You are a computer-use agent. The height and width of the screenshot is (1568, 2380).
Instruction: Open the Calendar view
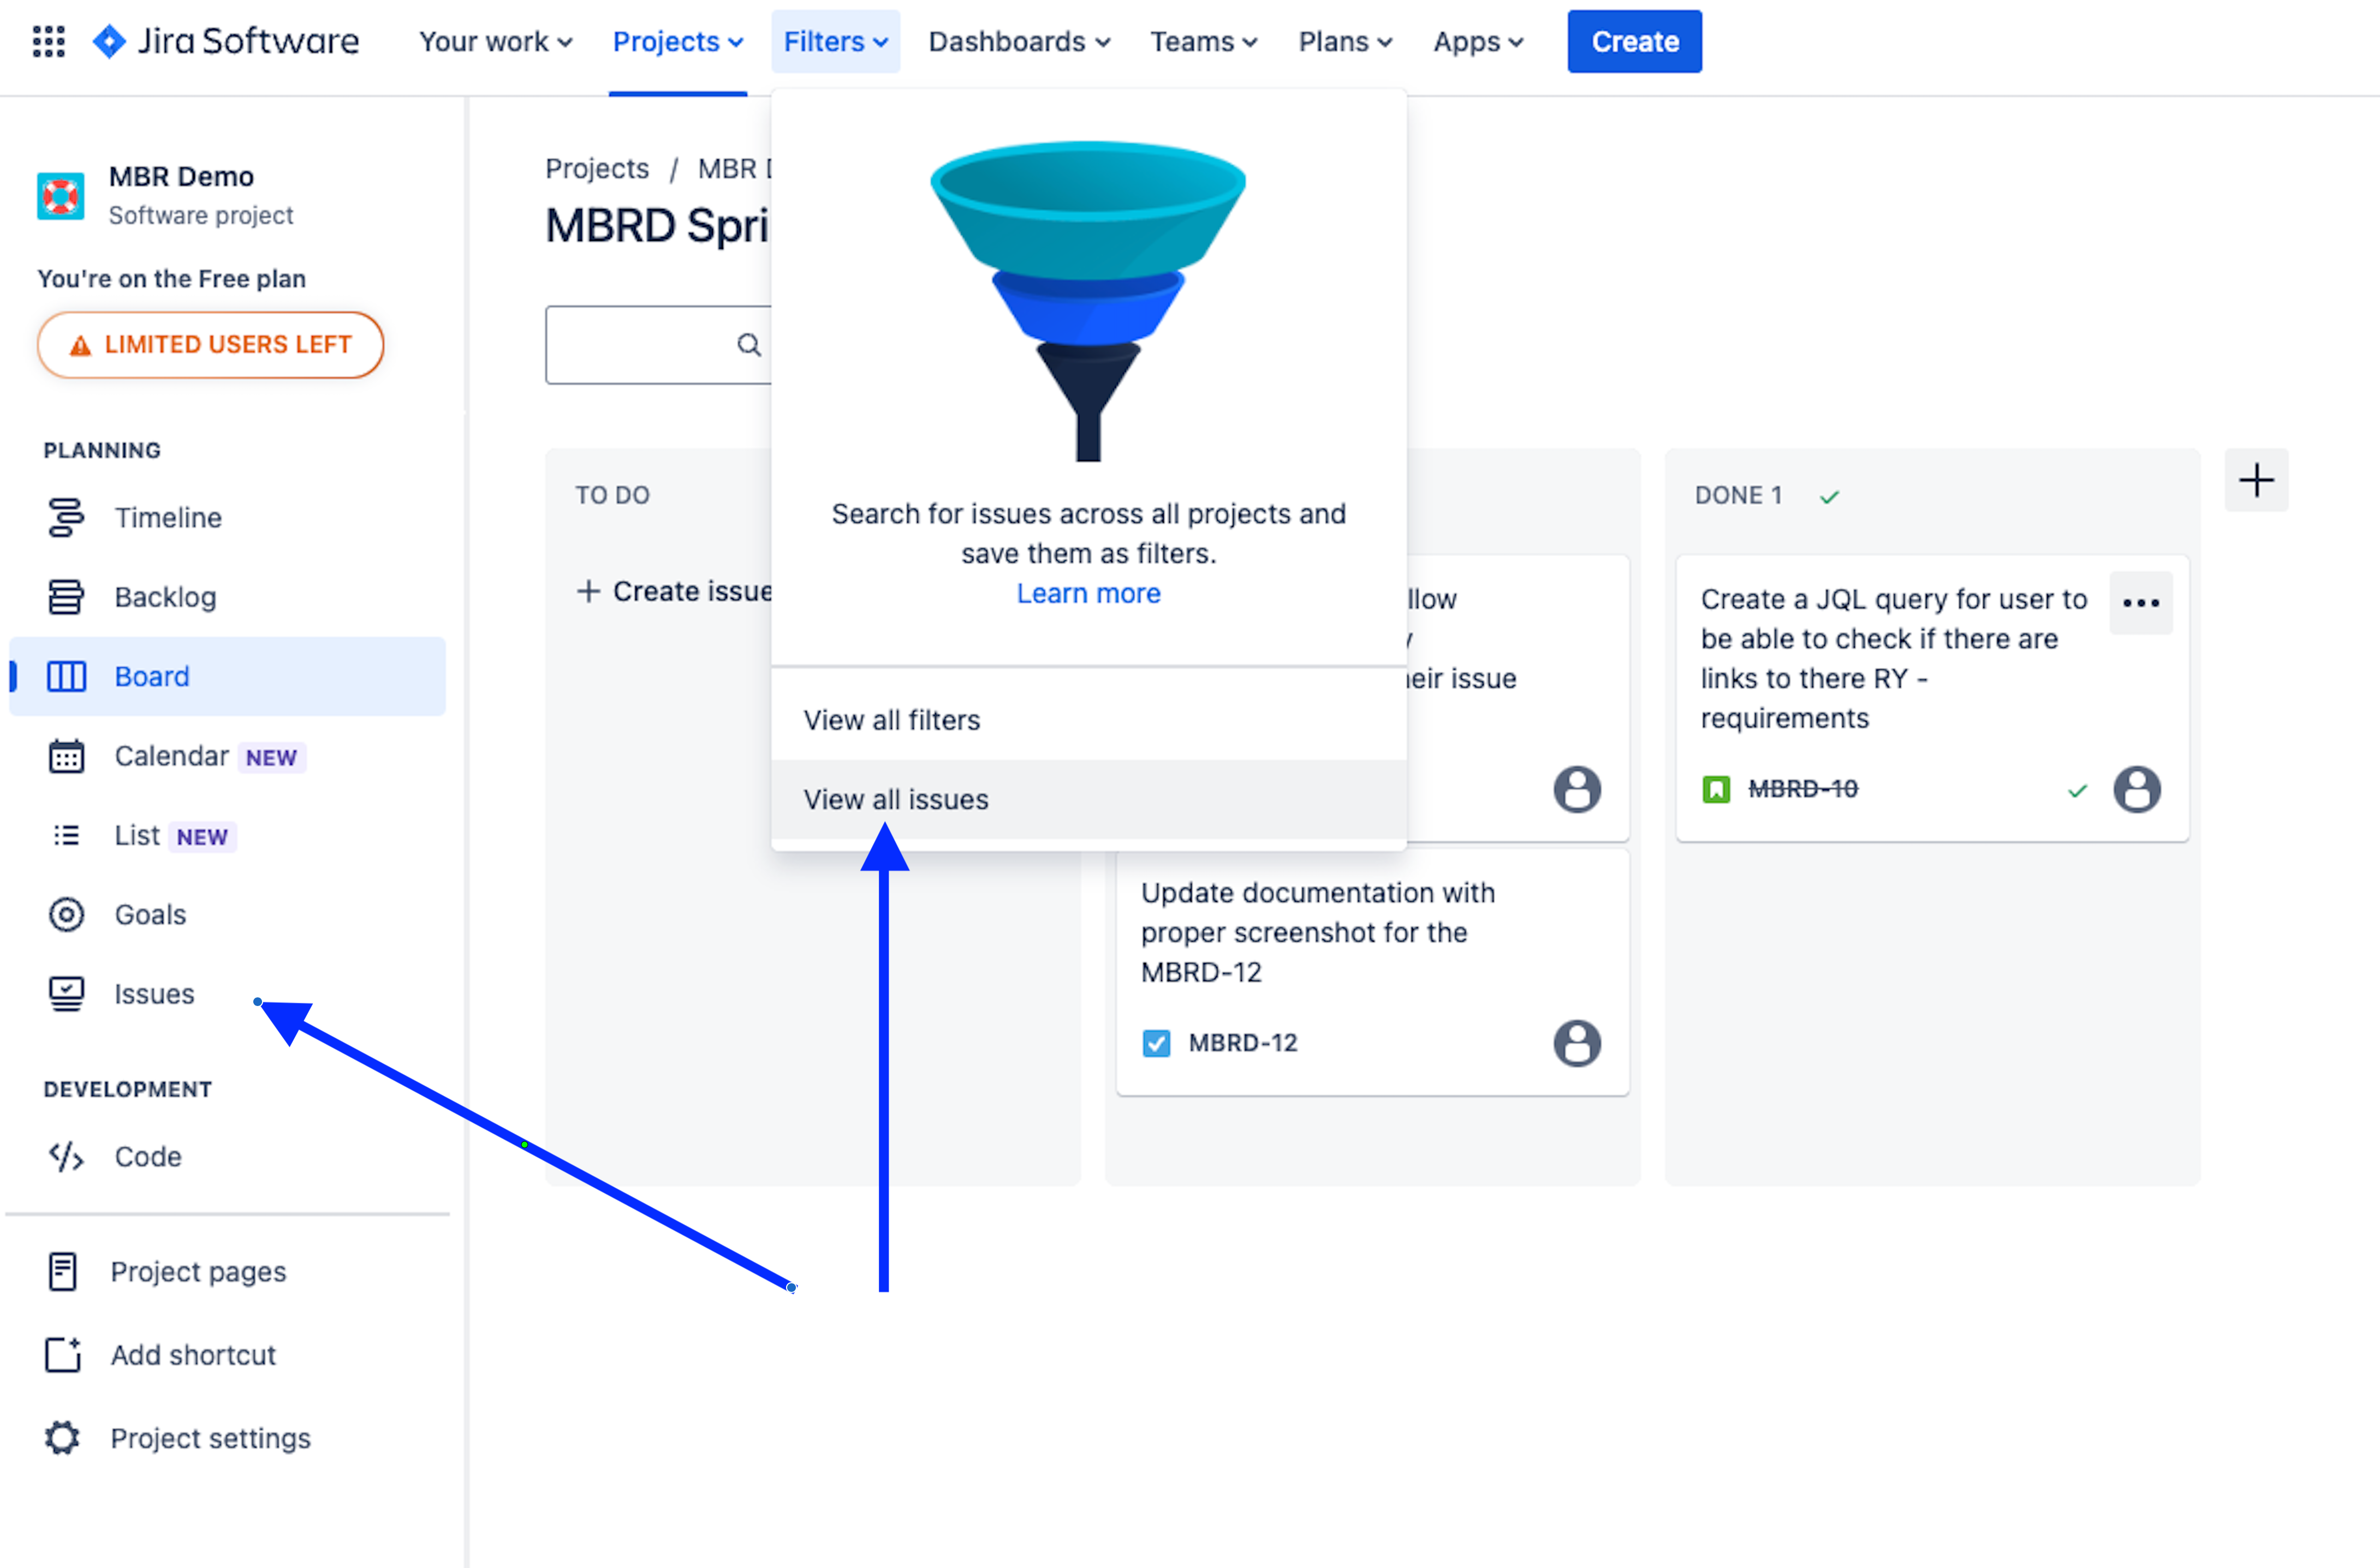171,756
